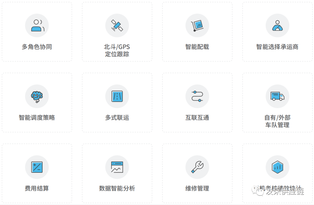Open the 维修管理 feature card

197,173
